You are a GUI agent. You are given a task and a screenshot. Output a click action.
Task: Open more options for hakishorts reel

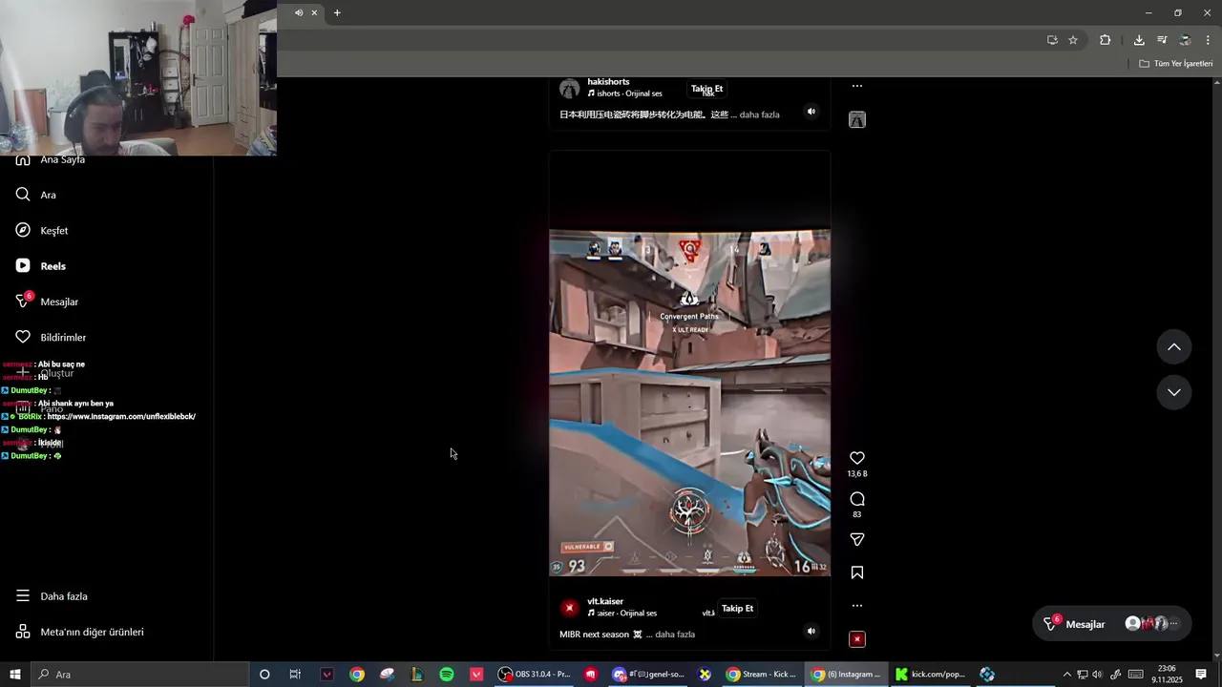click(857, 86)
